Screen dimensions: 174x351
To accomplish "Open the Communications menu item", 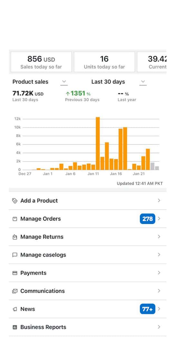I will (87, 291).
